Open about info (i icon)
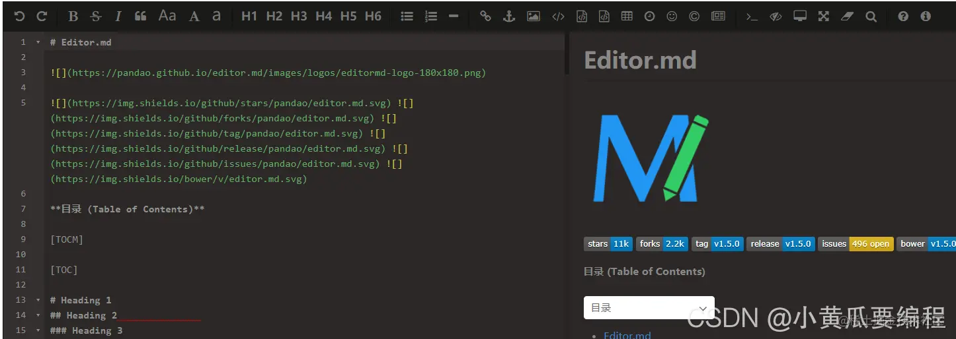 point(926,16)
